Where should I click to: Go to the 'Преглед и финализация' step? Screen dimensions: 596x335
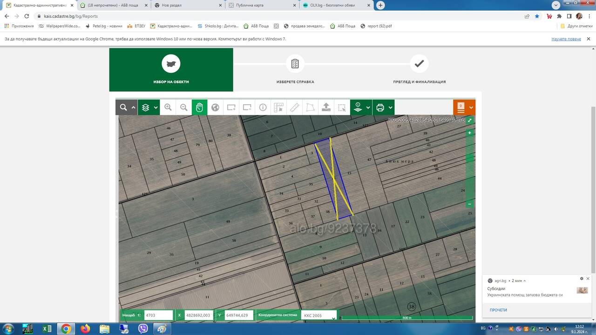tap(419, 70)
